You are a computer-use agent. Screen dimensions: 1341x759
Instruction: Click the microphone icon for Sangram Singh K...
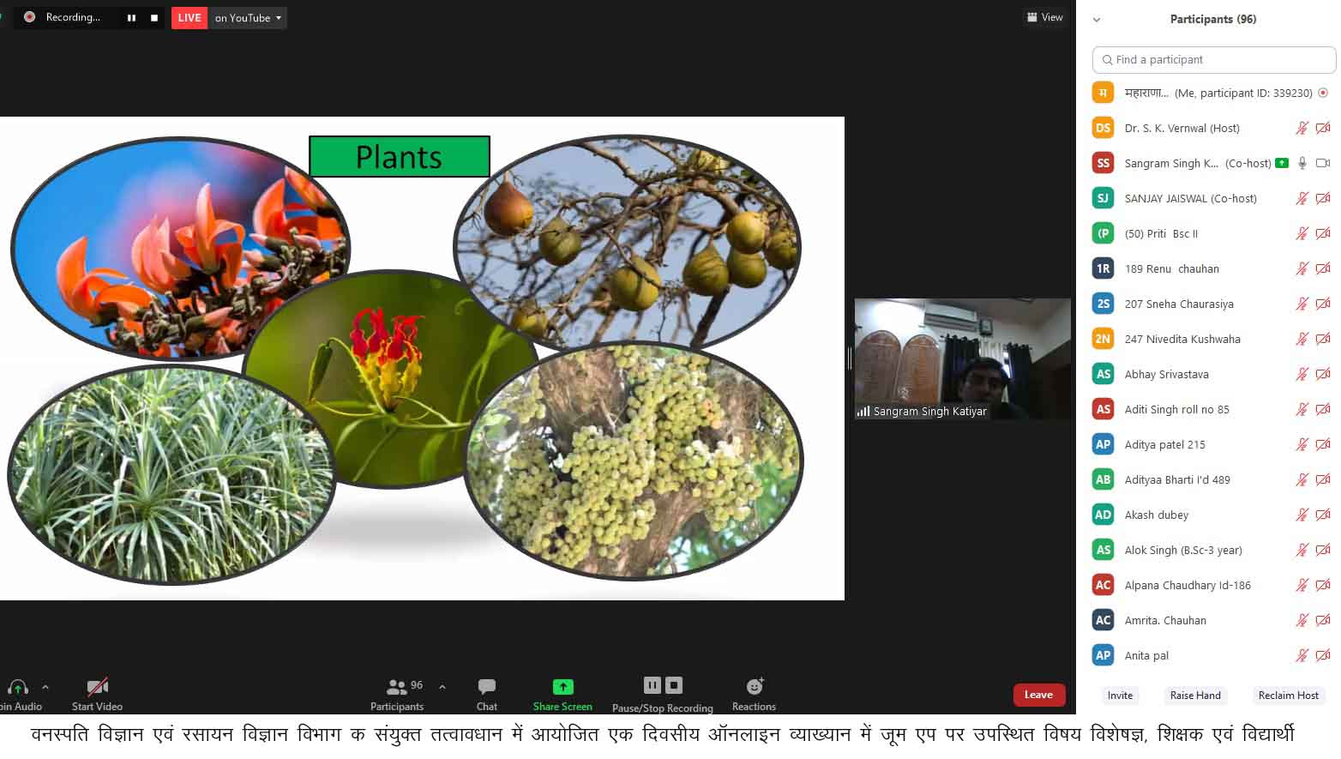tap(1302, 163)
